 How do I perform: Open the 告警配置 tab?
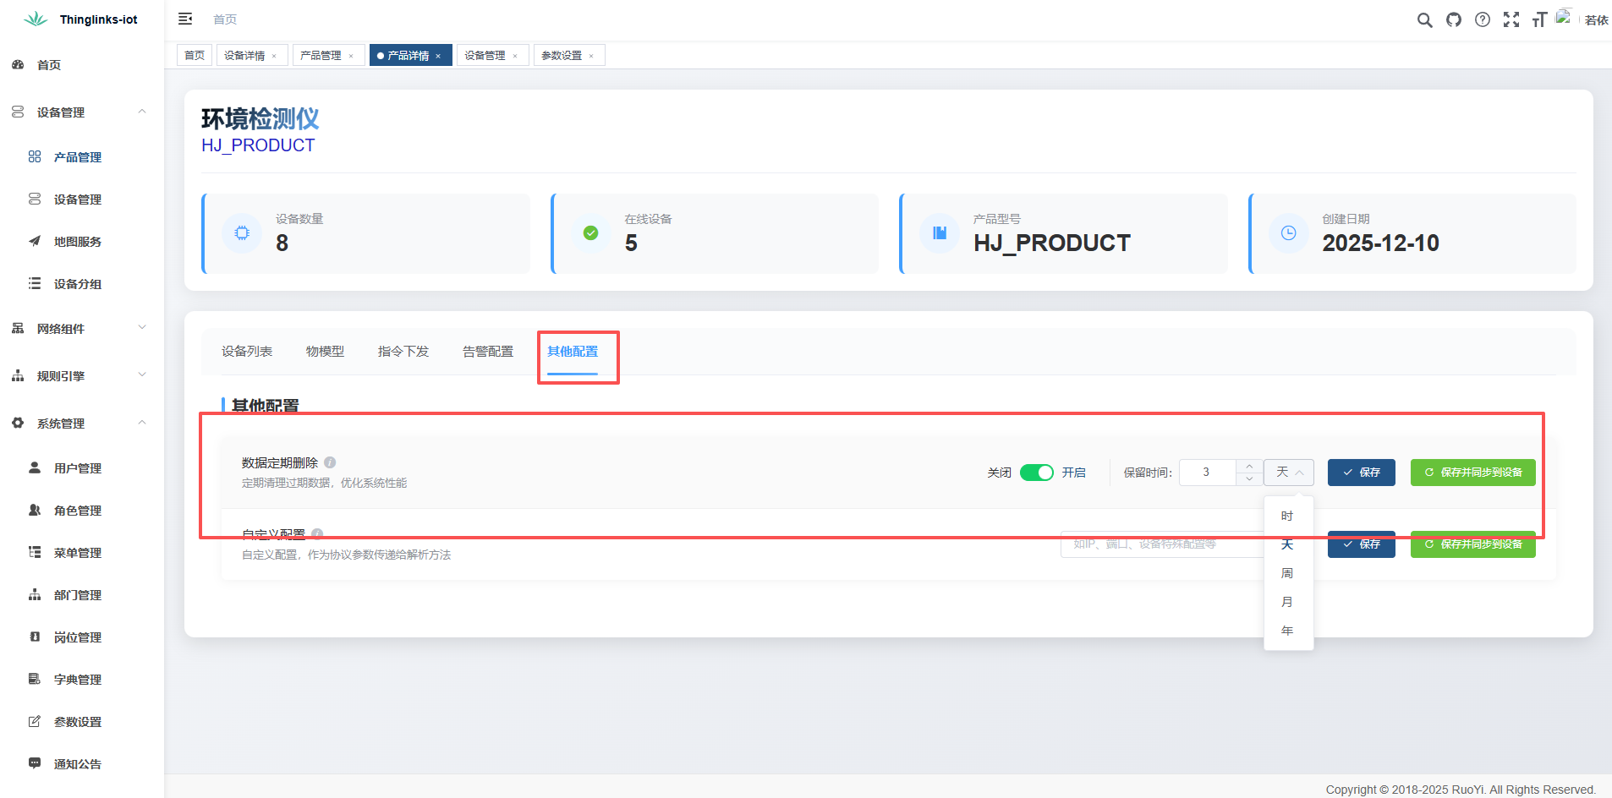tap(487, 352)
